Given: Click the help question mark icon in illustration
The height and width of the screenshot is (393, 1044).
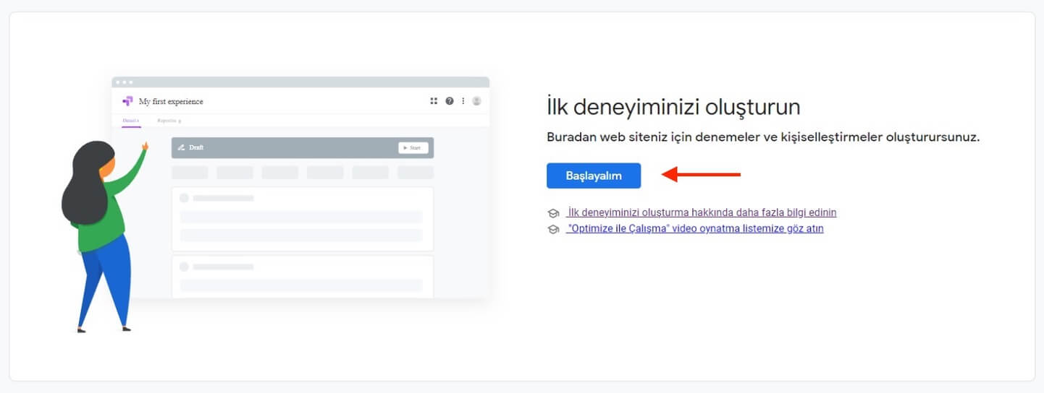Looking at the screenshot, I should pyautogui.click(x=450, y=101).
